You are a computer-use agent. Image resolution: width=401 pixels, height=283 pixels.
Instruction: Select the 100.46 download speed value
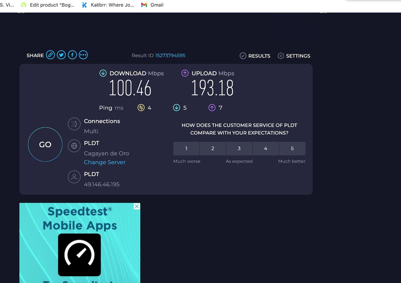tap(130, 88)
